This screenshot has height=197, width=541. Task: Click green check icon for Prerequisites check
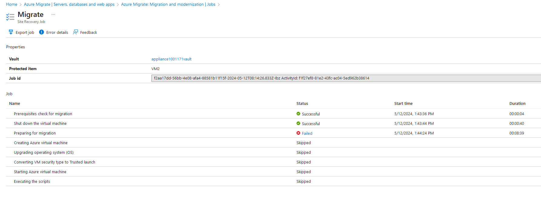(x=298, y=114)
